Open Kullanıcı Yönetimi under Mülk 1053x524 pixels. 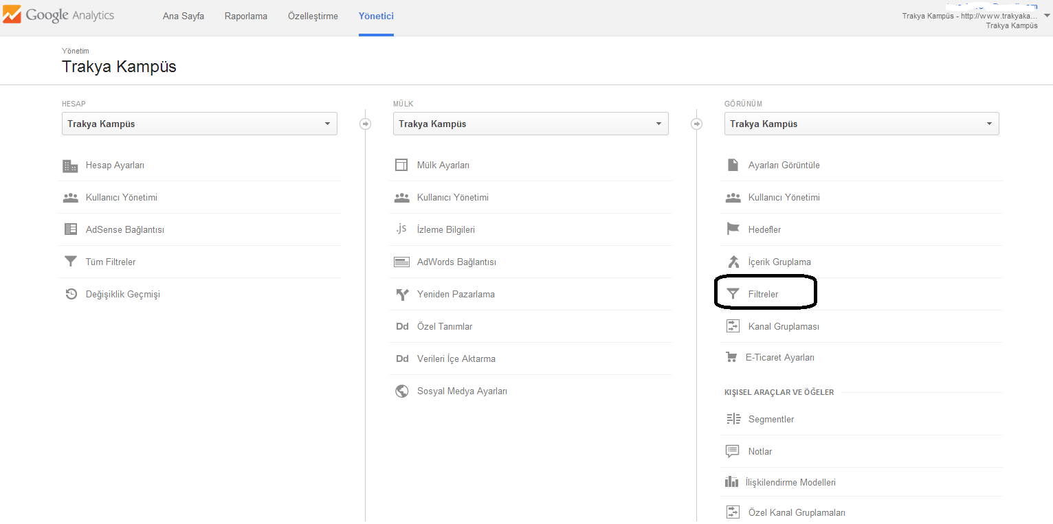point(453,198)
